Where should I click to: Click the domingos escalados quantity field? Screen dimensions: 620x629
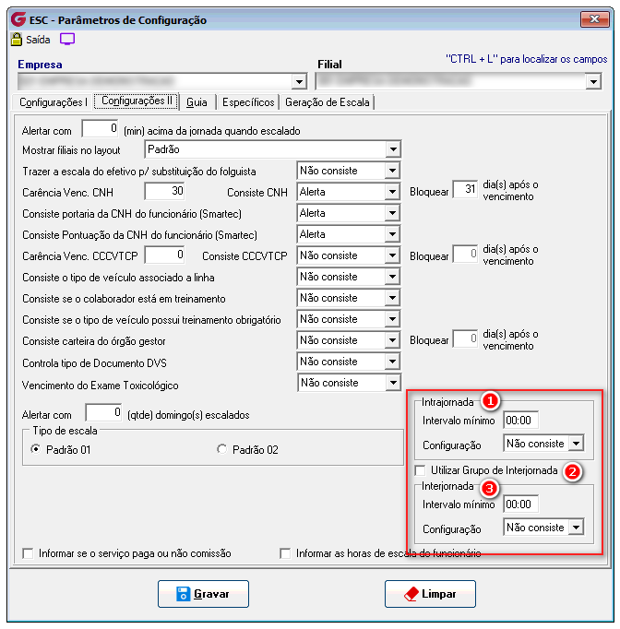click(x=103, y=413)
